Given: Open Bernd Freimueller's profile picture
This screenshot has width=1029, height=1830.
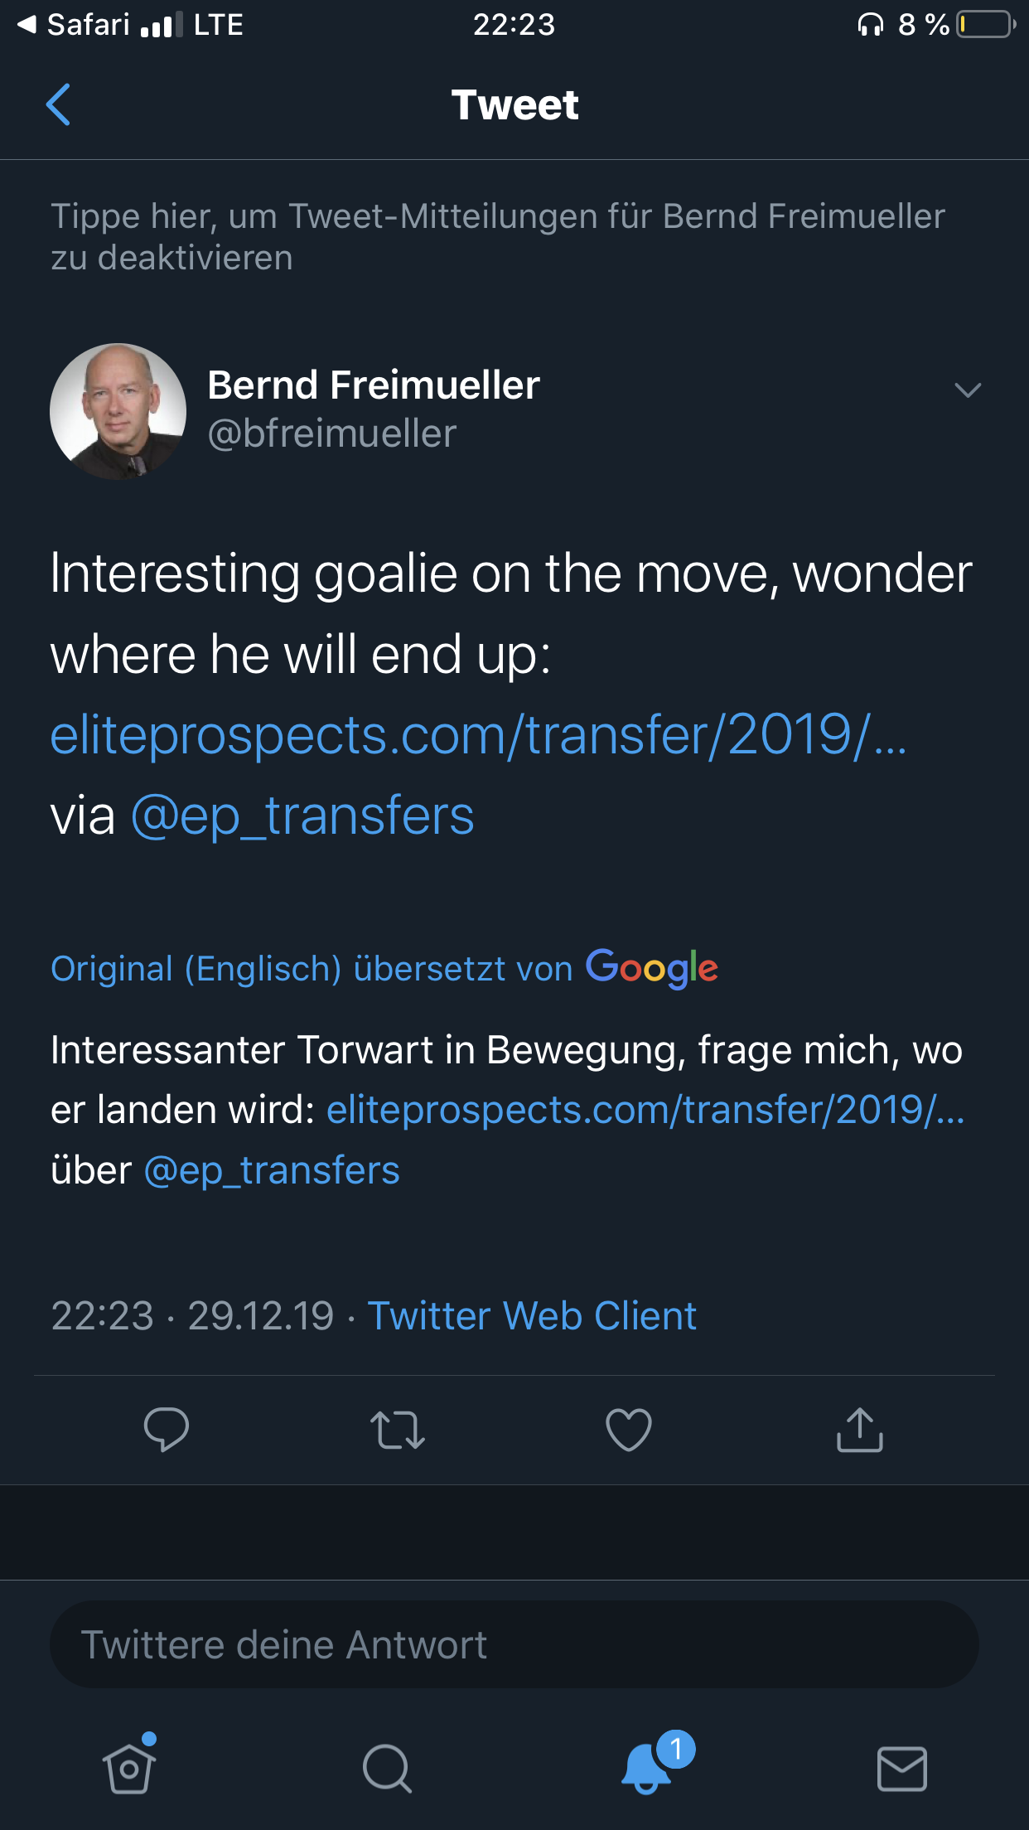Looking at the screenshot, I should tap(118, 411).
